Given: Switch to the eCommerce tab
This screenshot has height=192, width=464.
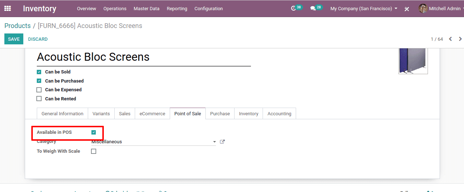Looking at the screenshot, I should (152, 113).
